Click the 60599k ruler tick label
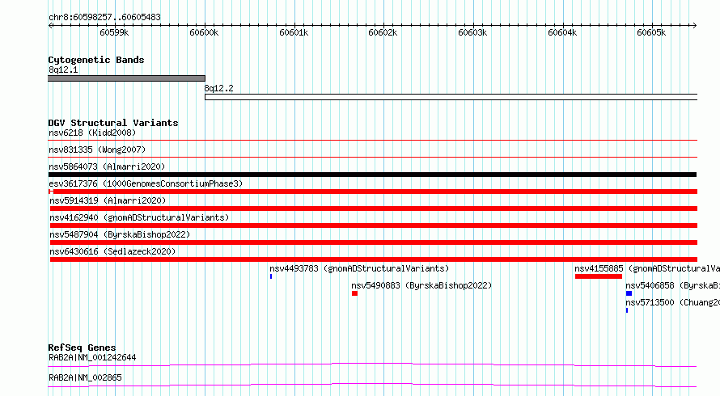This screenshot has height=396, width=720. [114, 32]
